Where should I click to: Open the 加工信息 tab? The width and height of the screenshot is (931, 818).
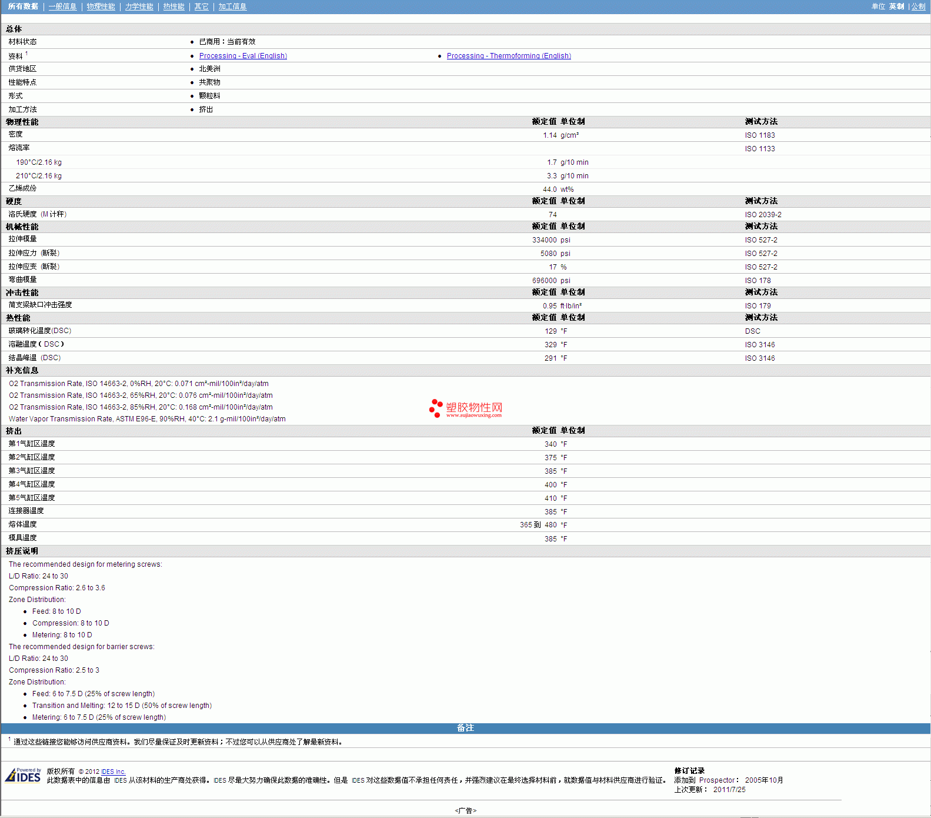[232, 6]
